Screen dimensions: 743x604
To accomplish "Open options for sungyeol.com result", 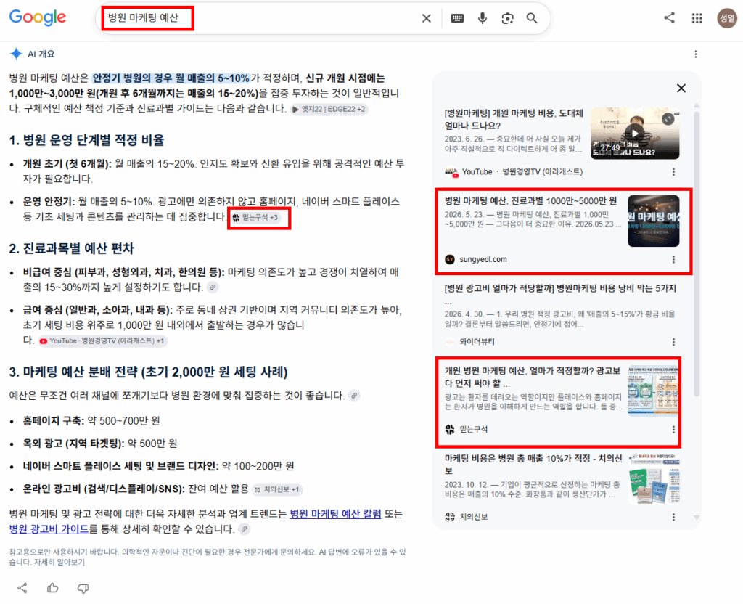I will [x=674, y=259].
